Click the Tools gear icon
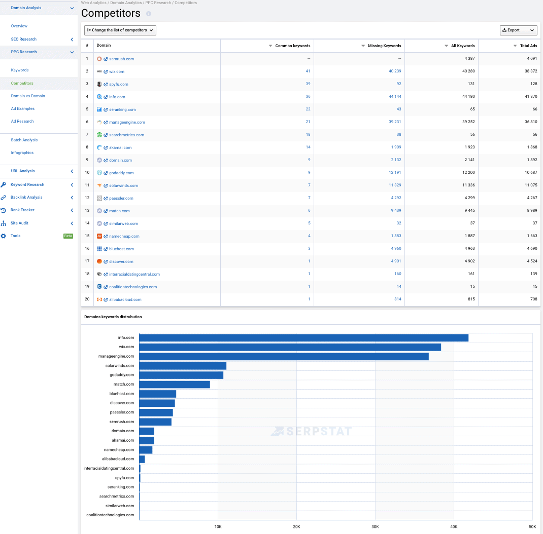Viewport: 543px width, 534px height. 4,236
